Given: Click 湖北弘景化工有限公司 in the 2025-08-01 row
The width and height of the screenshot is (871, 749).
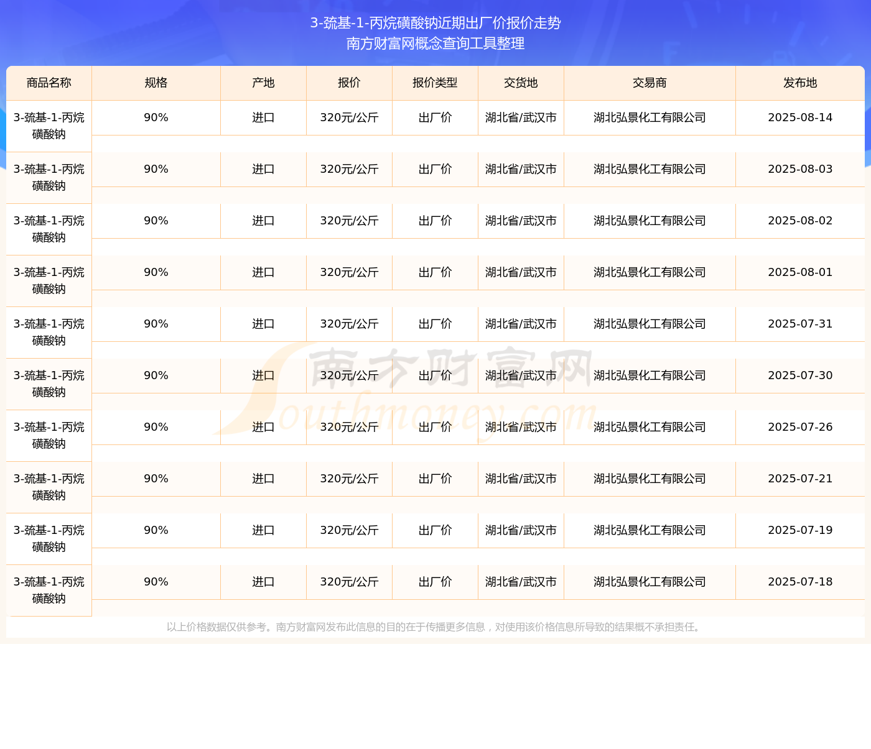Looking at the screenshot, I should (650, 272).
